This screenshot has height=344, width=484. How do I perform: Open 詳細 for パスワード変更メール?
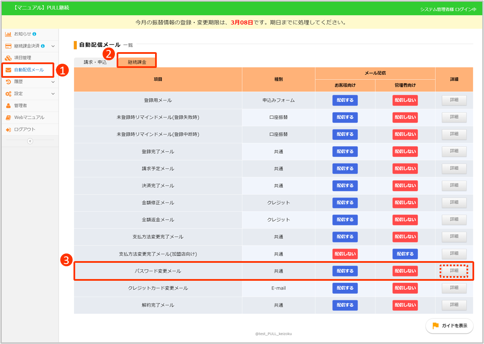click(x=454, y=271)
